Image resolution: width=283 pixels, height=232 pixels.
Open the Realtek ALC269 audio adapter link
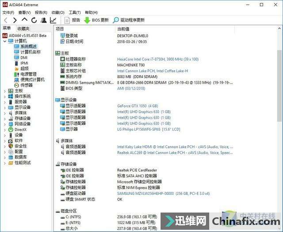pos(175,153)
